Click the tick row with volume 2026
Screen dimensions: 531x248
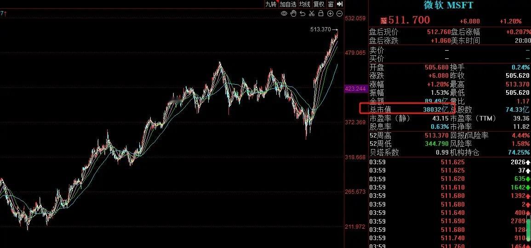(450, 162)
